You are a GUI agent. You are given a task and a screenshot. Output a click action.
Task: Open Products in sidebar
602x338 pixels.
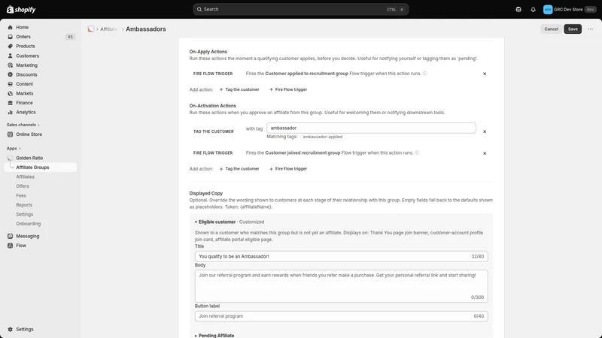(26, 46)
